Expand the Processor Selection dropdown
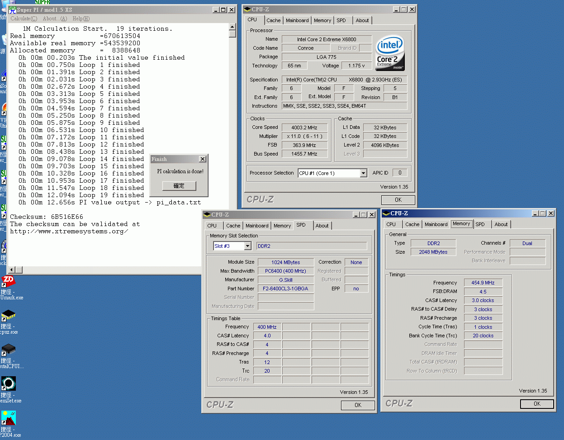Screen dimensions: 564x440 [363, 173]
